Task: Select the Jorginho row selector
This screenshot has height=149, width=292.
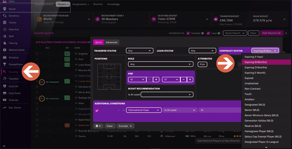Action: tap(37, 54)
